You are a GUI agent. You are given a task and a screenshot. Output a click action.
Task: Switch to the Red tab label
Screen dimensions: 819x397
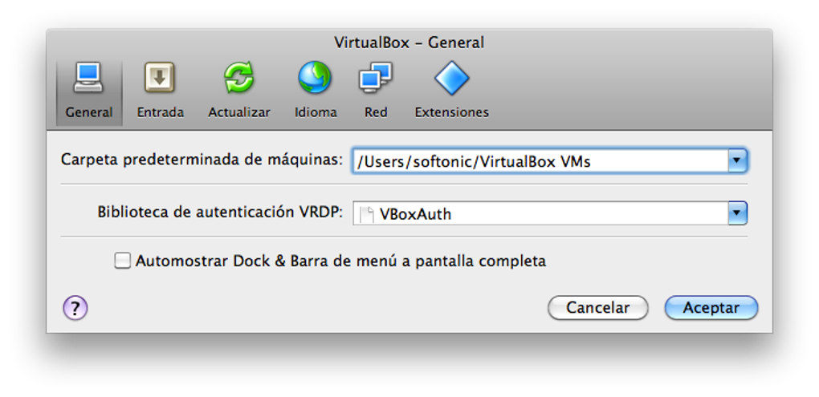click(375, 112)
